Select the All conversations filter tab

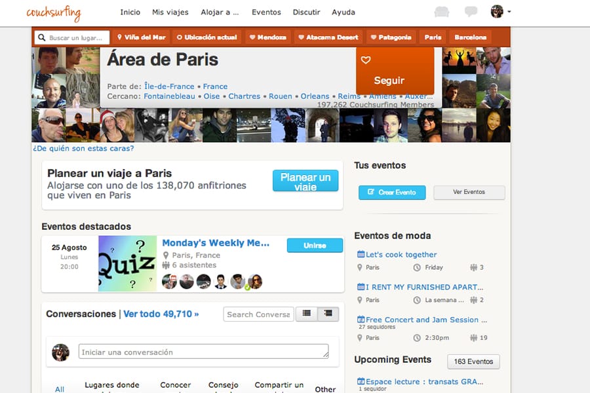[60, 389]
